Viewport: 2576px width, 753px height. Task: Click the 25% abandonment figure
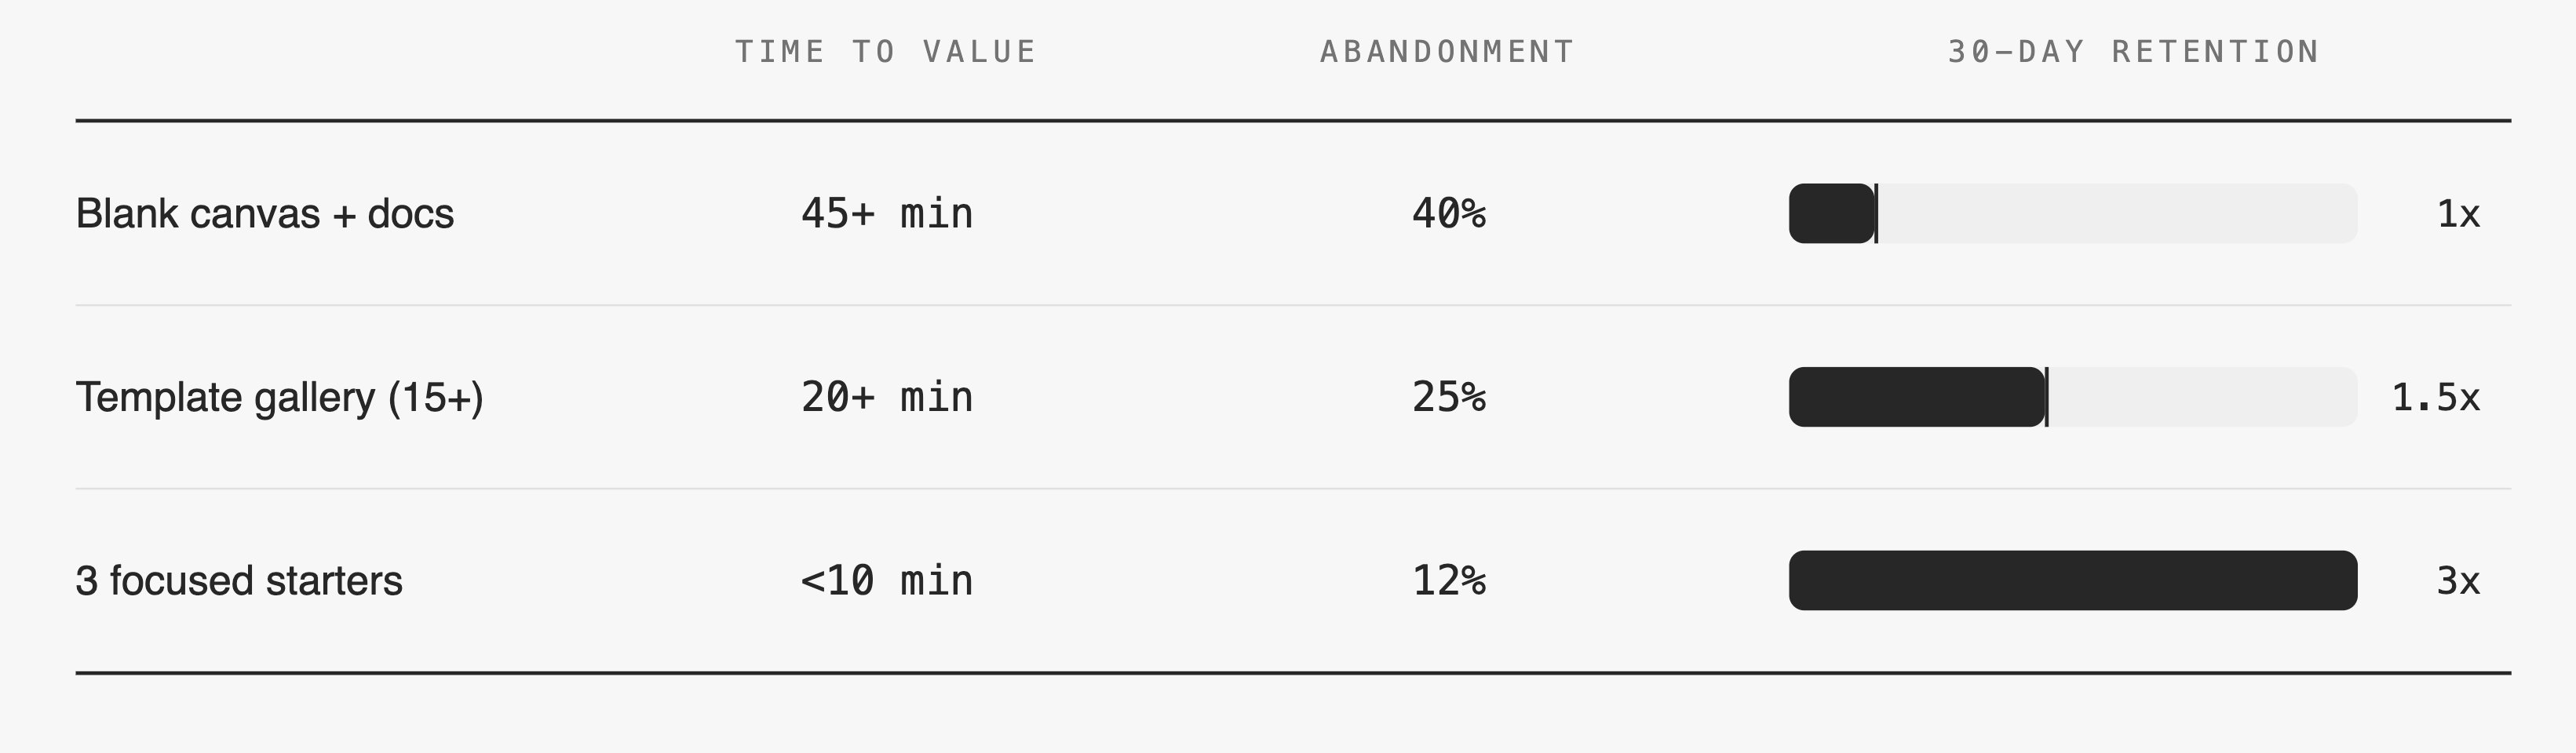(1449, 398)
